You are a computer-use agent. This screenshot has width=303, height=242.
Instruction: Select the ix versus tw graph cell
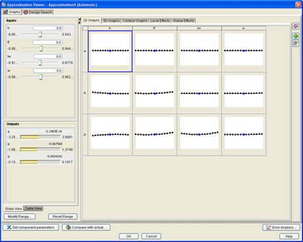tap(200, 93)
